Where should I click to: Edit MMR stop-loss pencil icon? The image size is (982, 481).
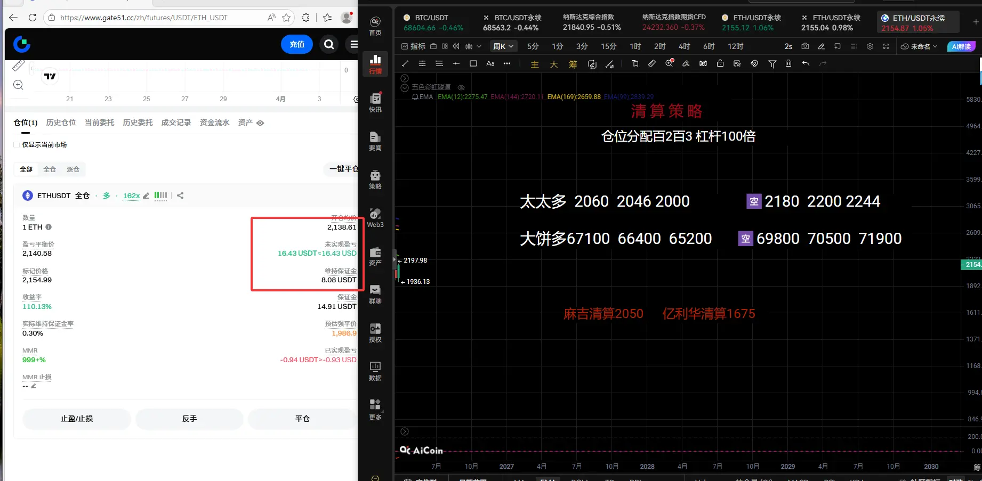pos(34,386)
